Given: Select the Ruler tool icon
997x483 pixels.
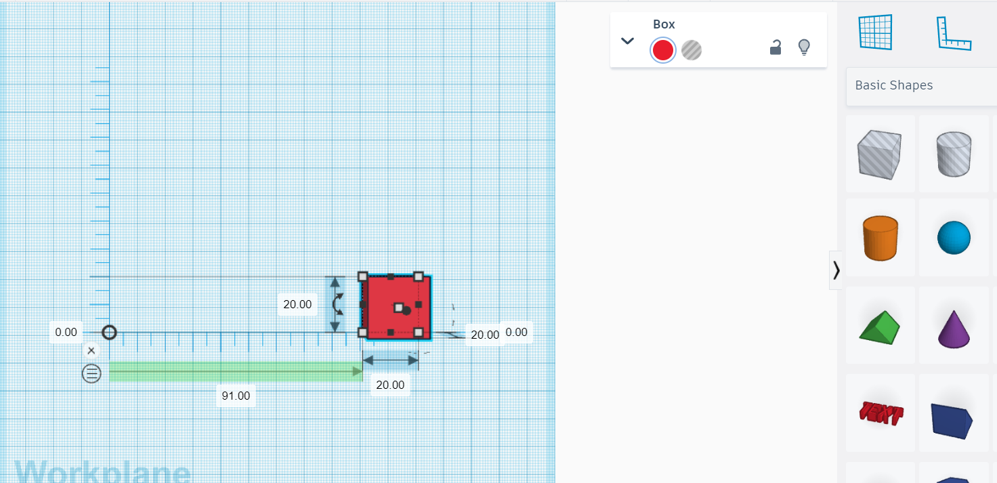Looking at the screenshot, I should [x=954, y=34].
